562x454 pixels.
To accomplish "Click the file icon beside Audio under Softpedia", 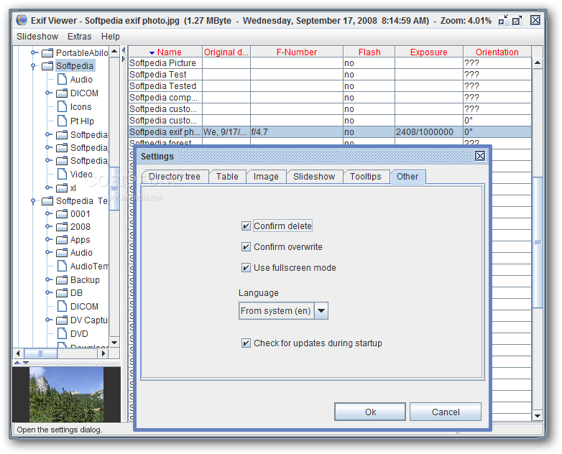I will point(62,79).
